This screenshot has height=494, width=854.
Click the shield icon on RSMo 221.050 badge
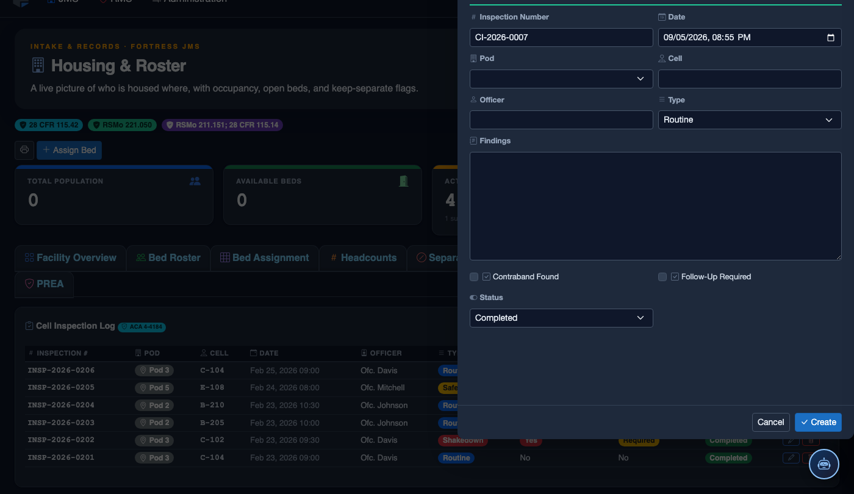[96, 125]
